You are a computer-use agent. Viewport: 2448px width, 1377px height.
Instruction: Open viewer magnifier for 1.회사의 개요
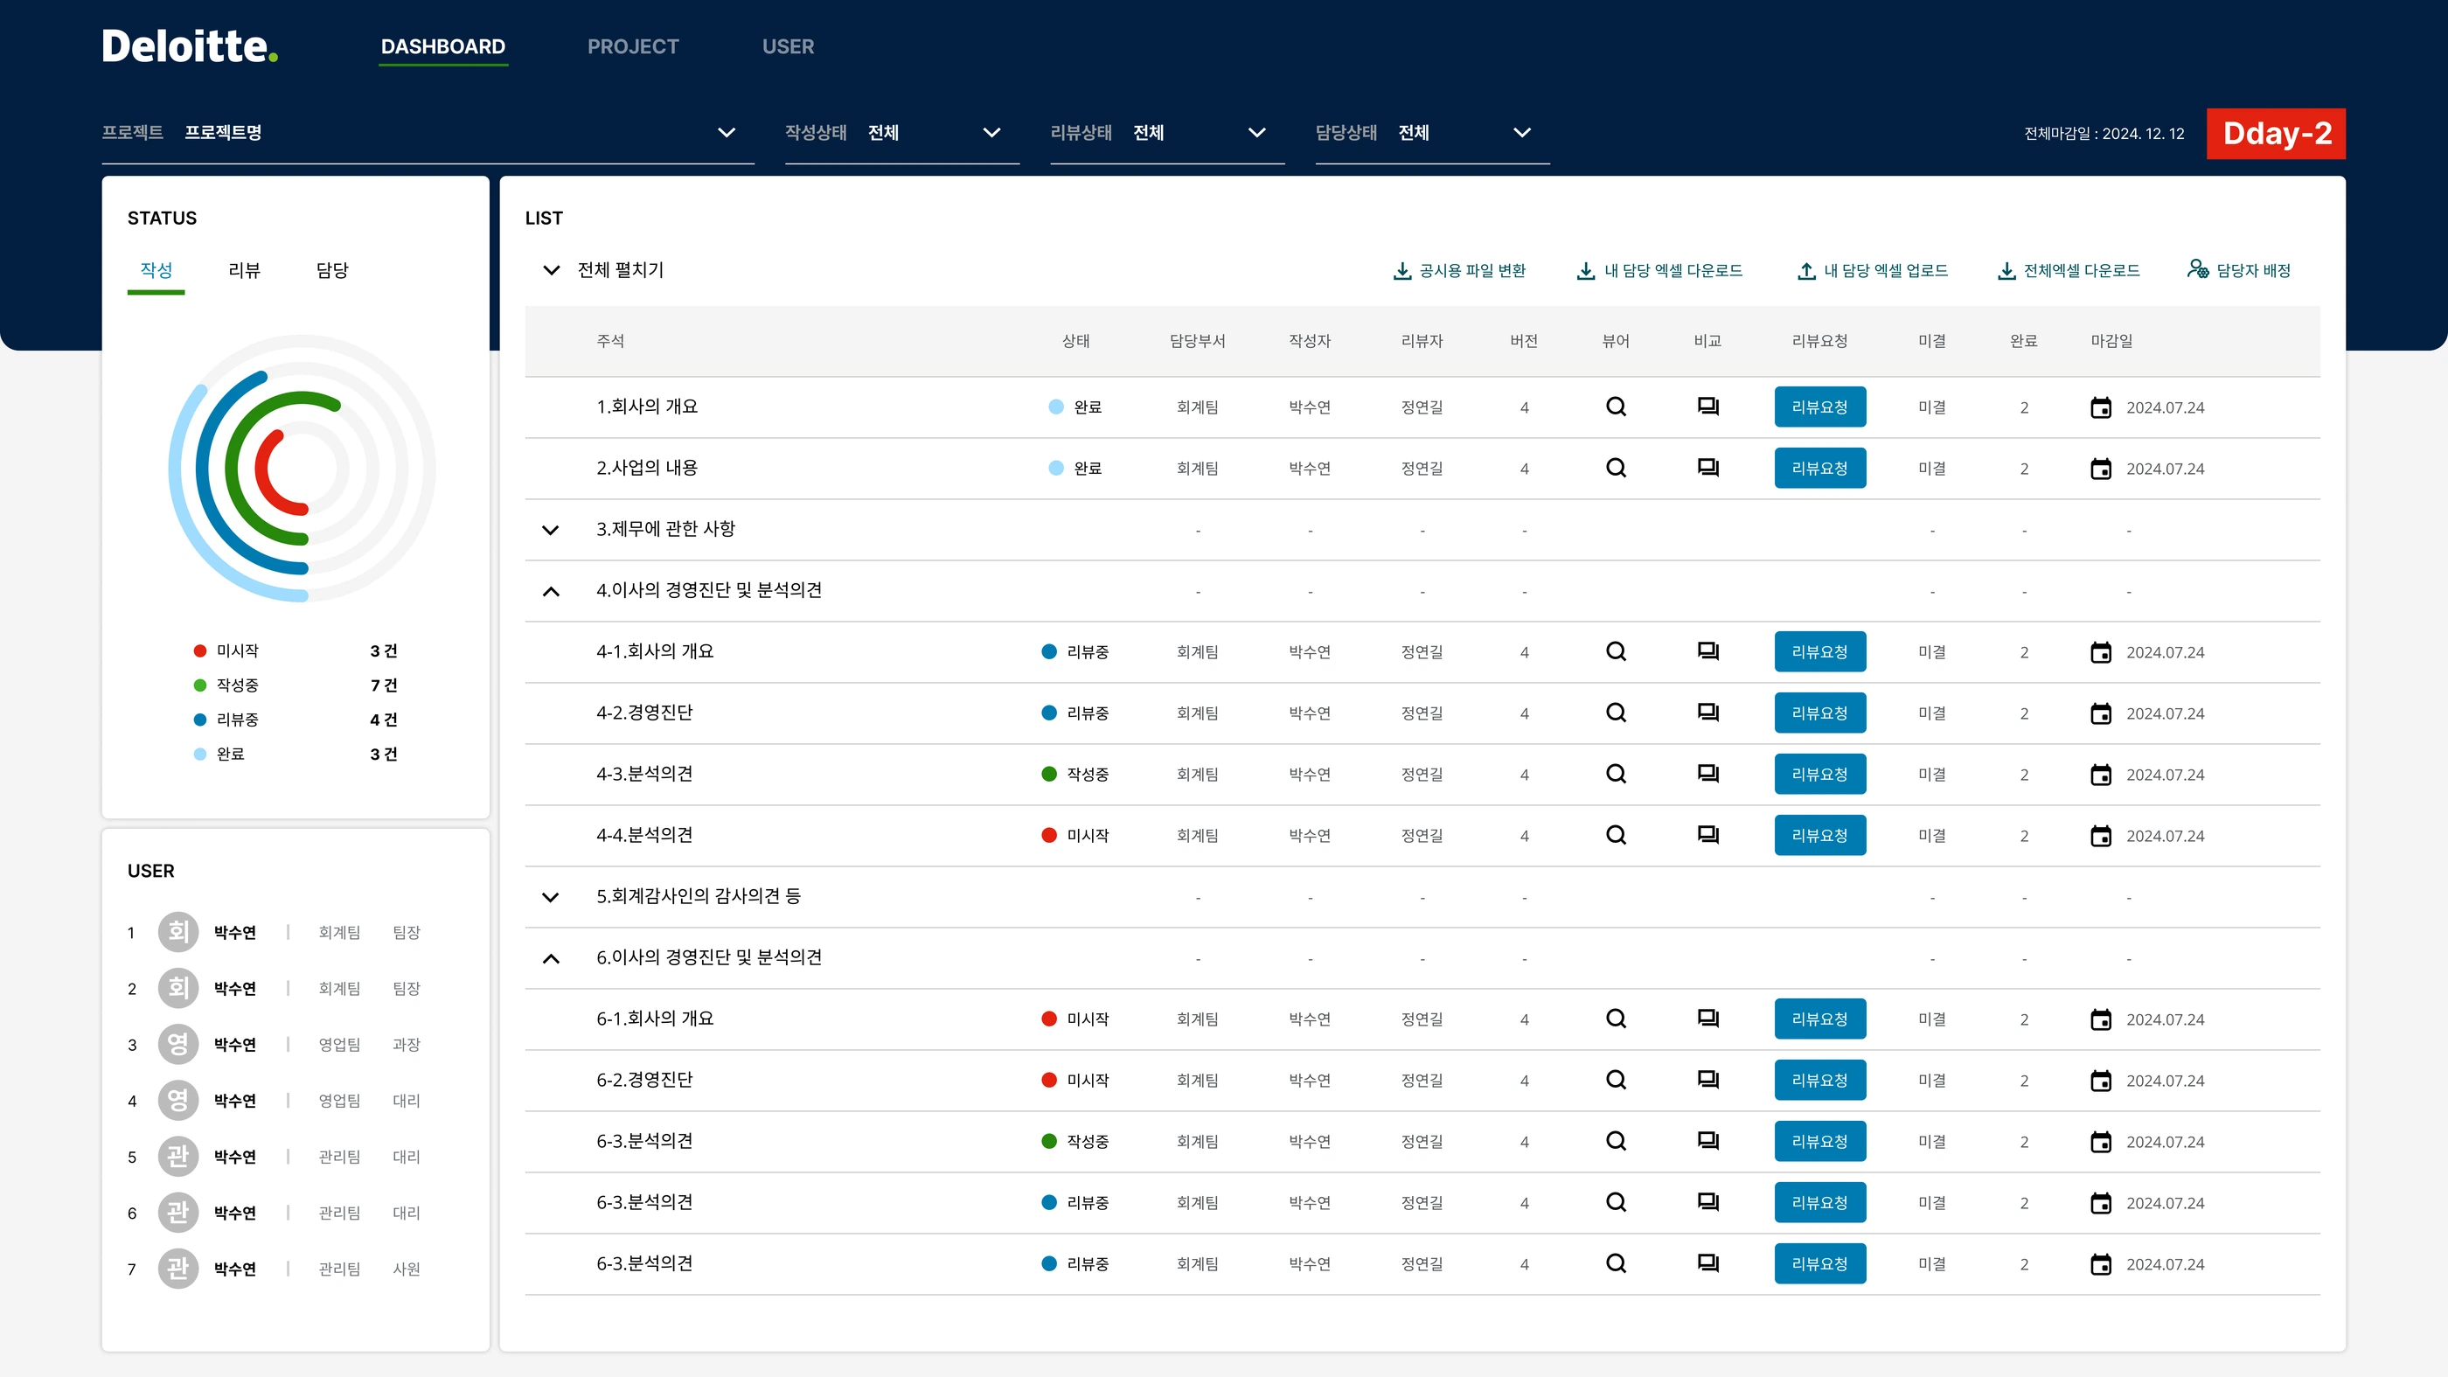coord(1616,407)
